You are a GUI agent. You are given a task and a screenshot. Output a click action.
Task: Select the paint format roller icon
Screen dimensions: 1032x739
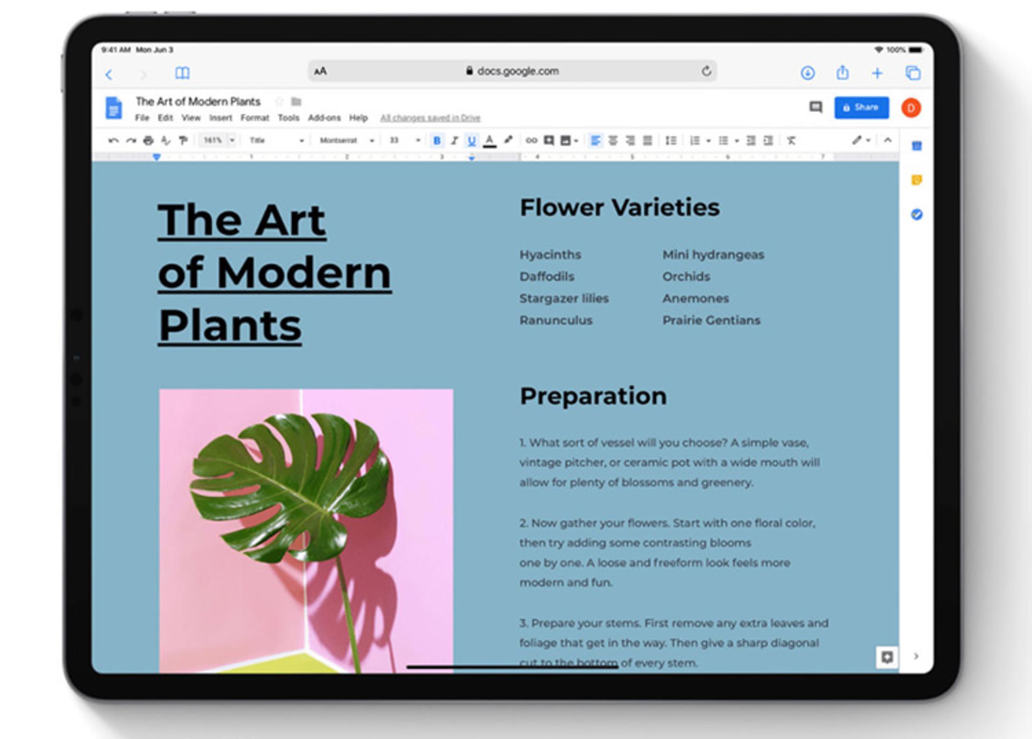[x=183, y=141]
